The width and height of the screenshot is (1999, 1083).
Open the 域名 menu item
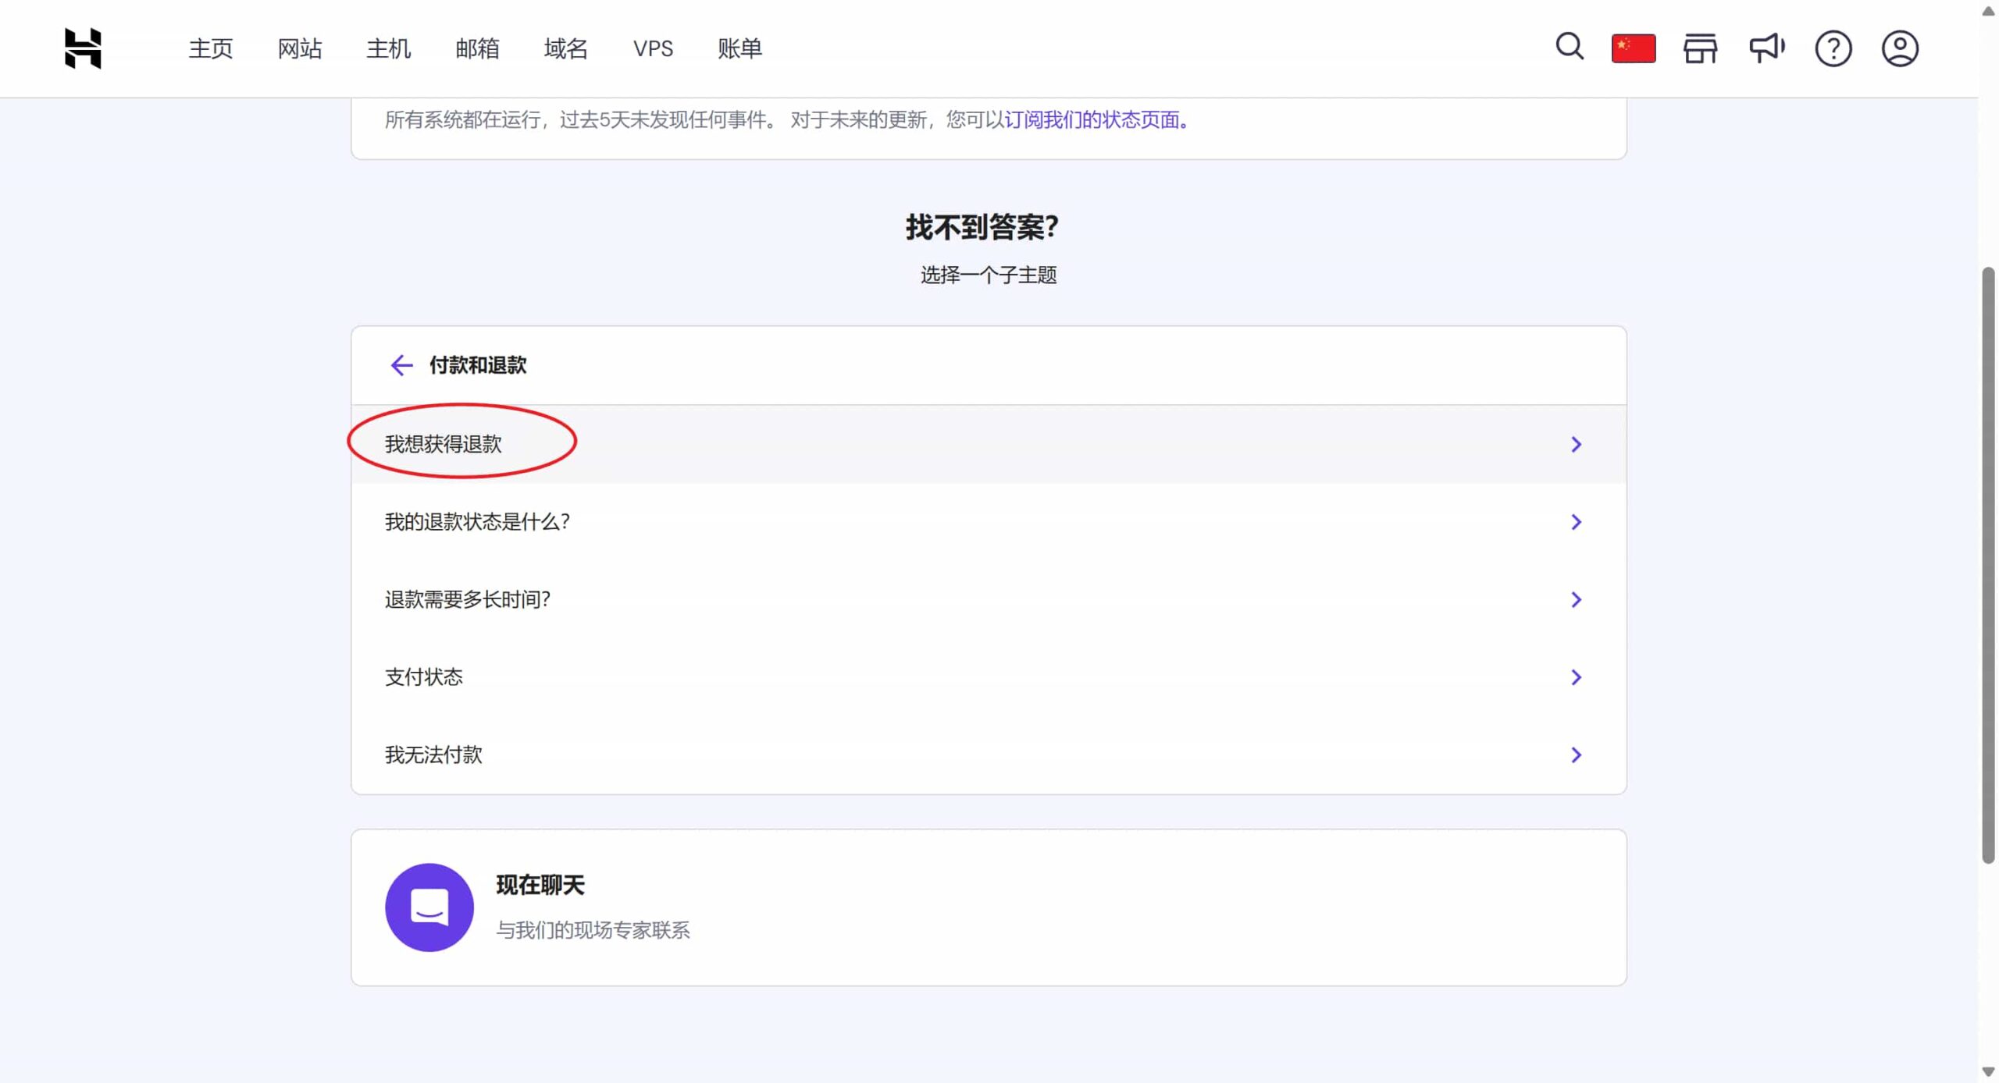pos(565,48)
